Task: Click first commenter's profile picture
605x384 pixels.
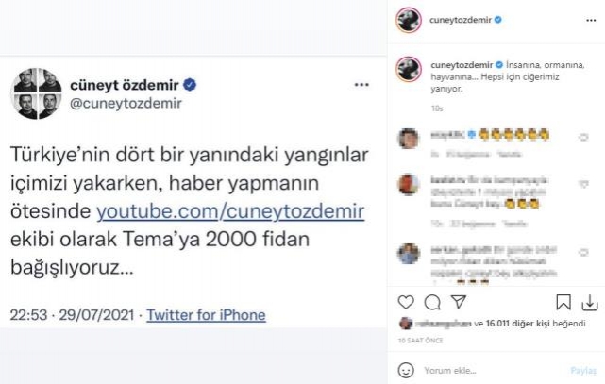Action: pyautogui.click(x=409, y=138)
